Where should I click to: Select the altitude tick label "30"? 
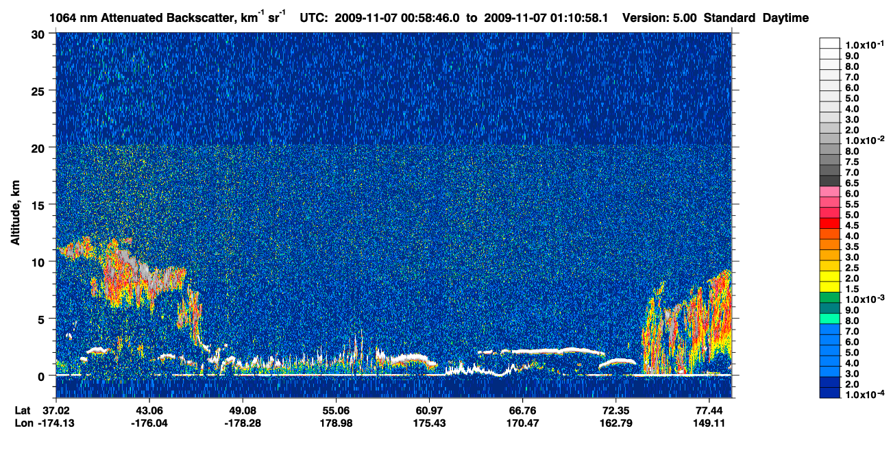click(40, 34)
